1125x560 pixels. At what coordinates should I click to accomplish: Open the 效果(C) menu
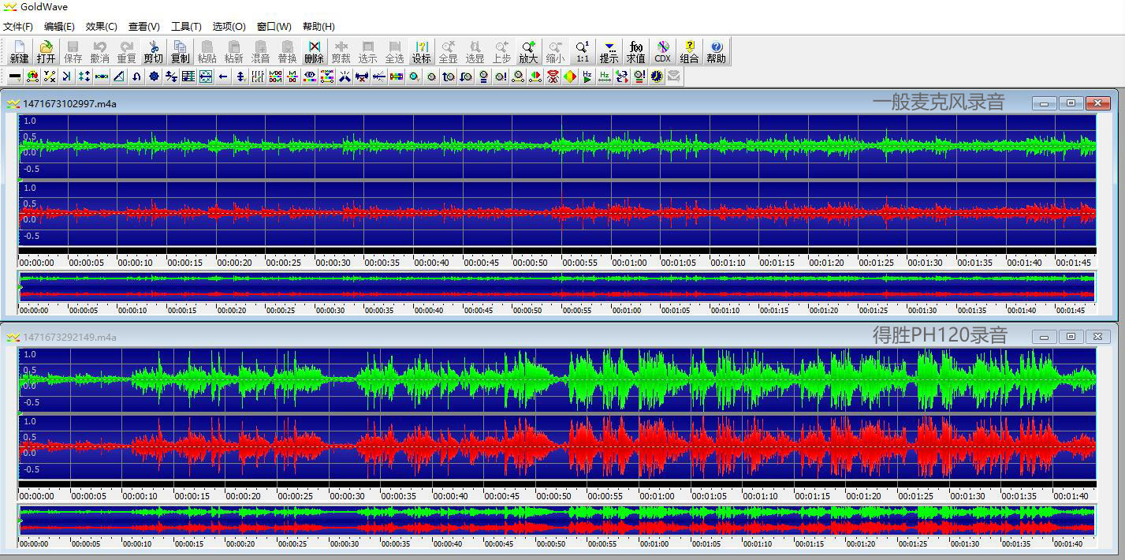pyautogui.click(x=101, y=27)
